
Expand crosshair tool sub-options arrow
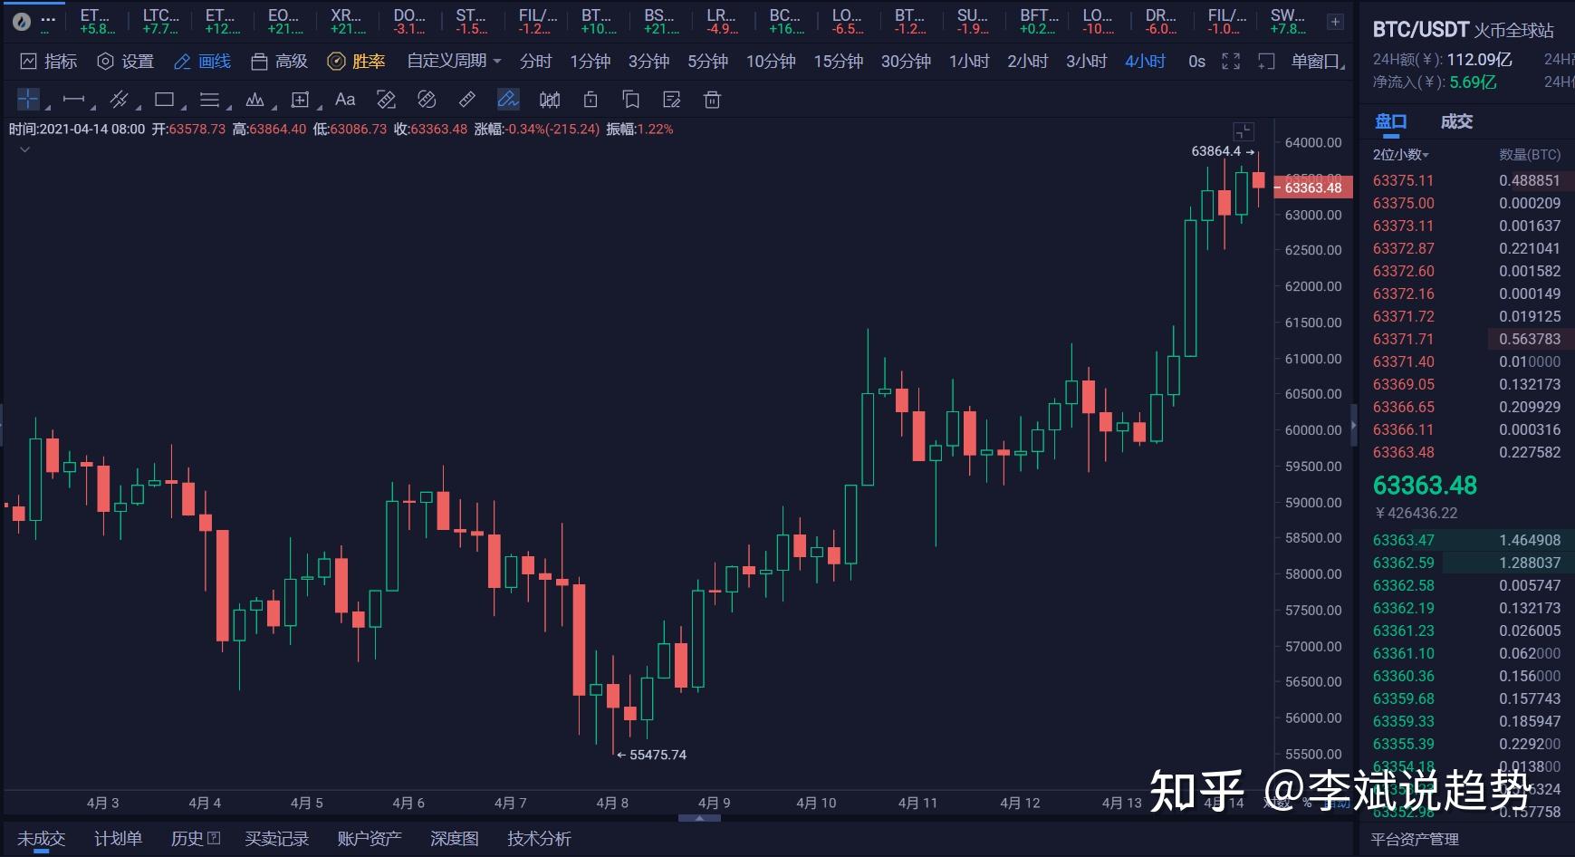[x=47, y=107]
